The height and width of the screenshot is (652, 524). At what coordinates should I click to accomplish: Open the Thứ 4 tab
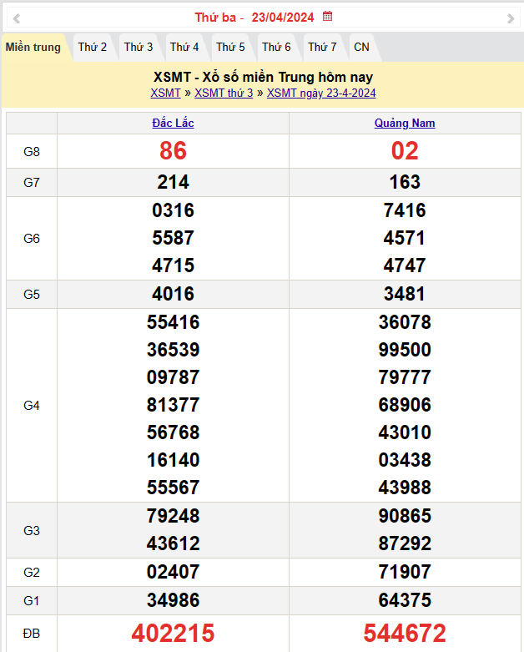(184, 48)
